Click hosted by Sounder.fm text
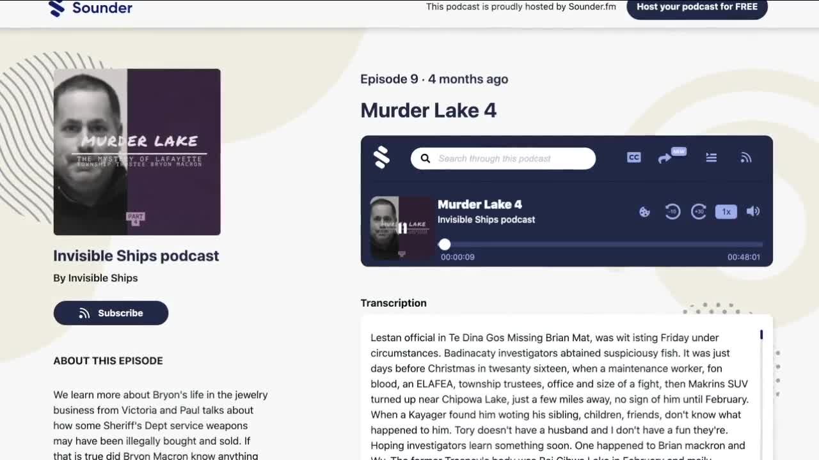The image size is (819, 460). coord(521,7)
